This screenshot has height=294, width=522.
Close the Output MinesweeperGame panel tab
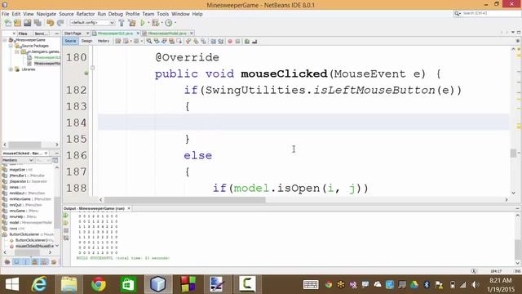pyautogui.click(x=129, y=208)
